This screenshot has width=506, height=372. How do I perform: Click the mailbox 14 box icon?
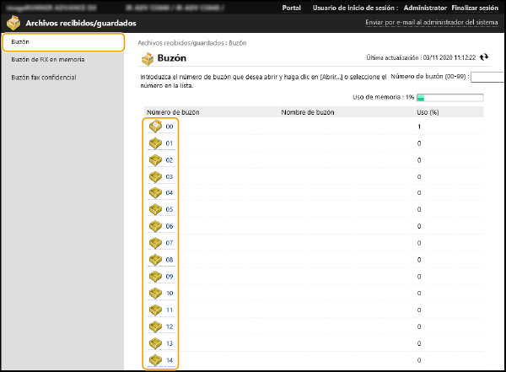click(x=155, y=360)
